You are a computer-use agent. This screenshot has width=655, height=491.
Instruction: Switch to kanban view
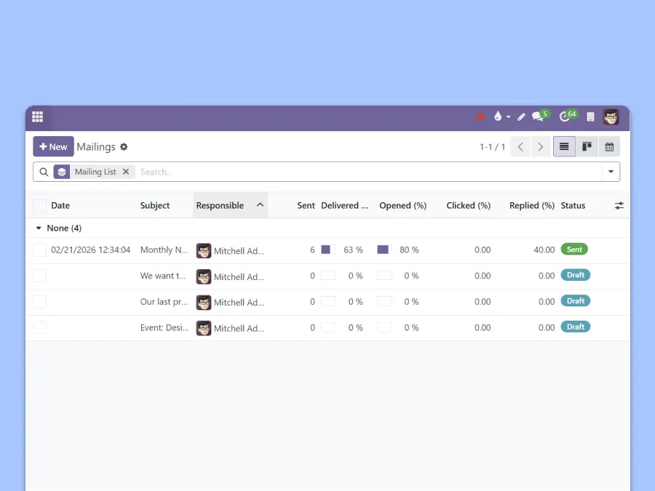point(587,146)
